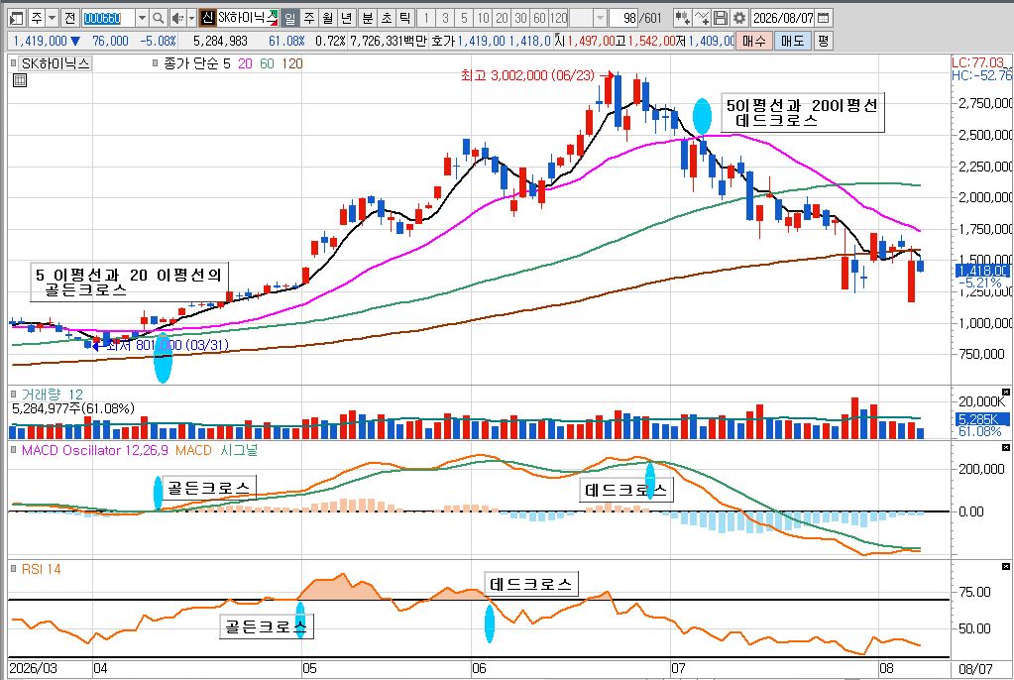
Task: Click the stock code field 000660
Action: point(108,18)
